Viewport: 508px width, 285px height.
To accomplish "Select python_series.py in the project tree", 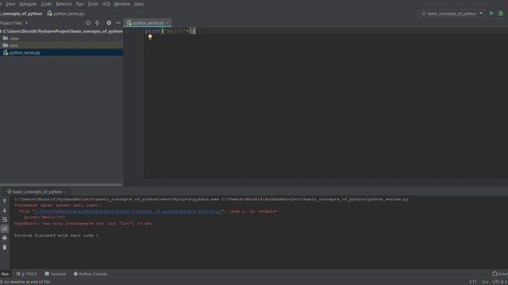I will pyautogui.click(x=62, y=53).
